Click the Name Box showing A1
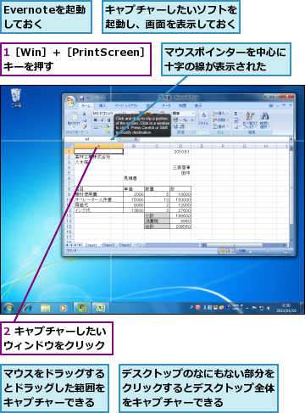 [87, 139]
